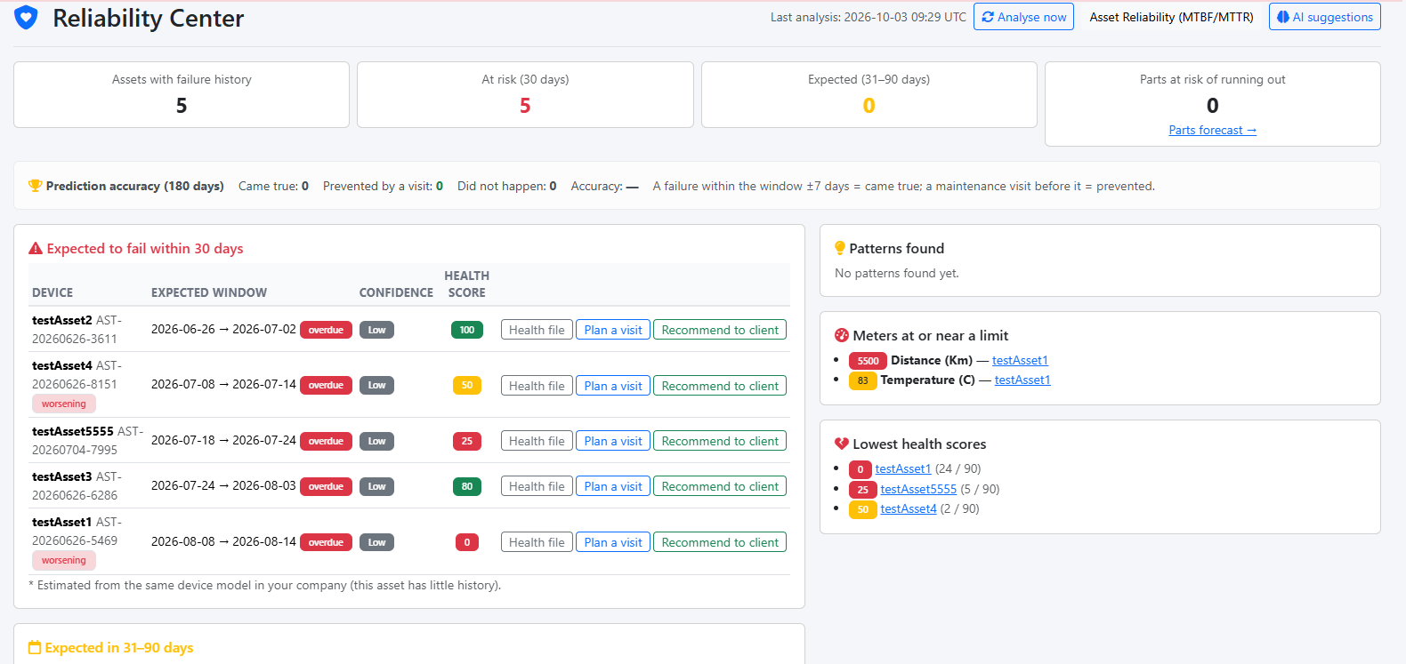1406x664 pixels.
Task: Click the gauge icon beside Meters at limit
Action: point(842,336)
